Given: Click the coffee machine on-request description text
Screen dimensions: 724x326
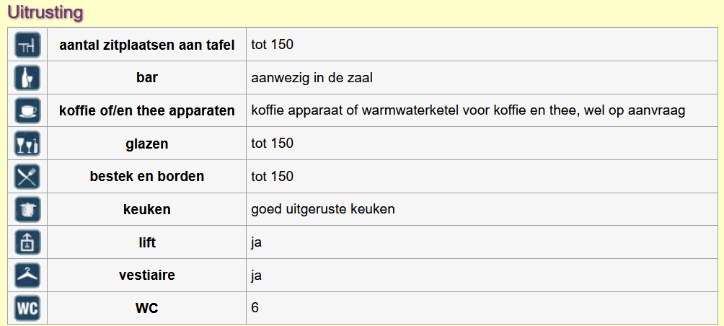Looking at the screenshot, I should 468,111.
